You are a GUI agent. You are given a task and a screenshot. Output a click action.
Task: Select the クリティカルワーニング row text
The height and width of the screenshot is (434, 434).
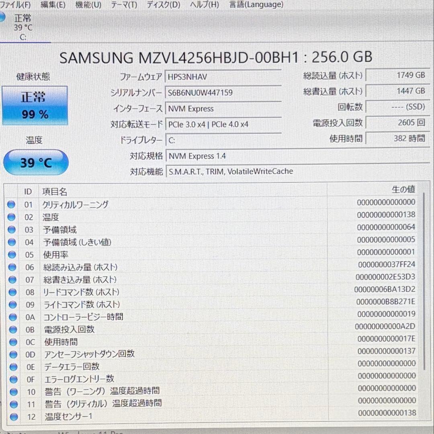click(75, 205)
